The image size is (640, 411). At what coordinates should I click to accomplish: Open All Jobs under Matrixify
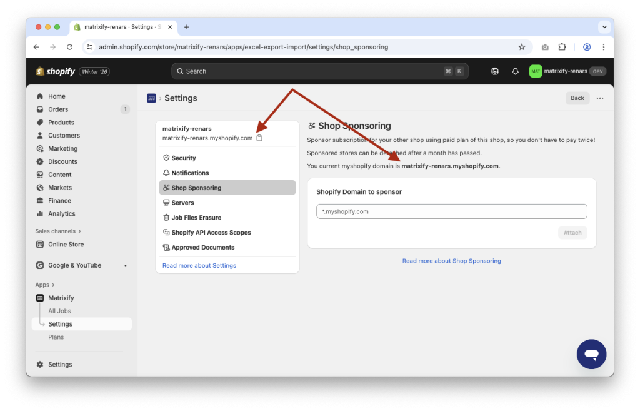pos(59,310)
